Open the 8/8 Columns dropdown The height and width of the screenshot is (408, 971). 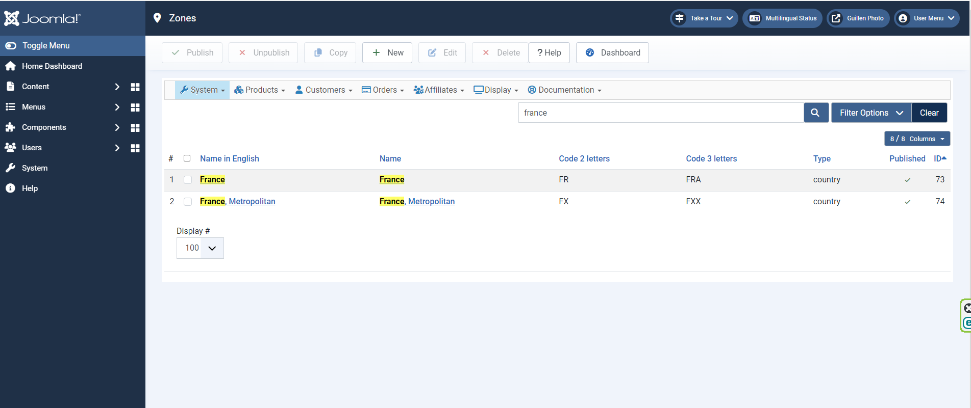(x=917, y=139)
